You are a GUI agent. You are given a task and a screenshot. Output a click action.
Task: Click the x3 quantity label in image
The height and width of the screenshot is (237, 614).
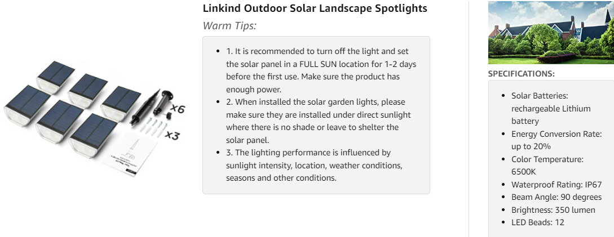pyautogui.click(x=172, y=135)
